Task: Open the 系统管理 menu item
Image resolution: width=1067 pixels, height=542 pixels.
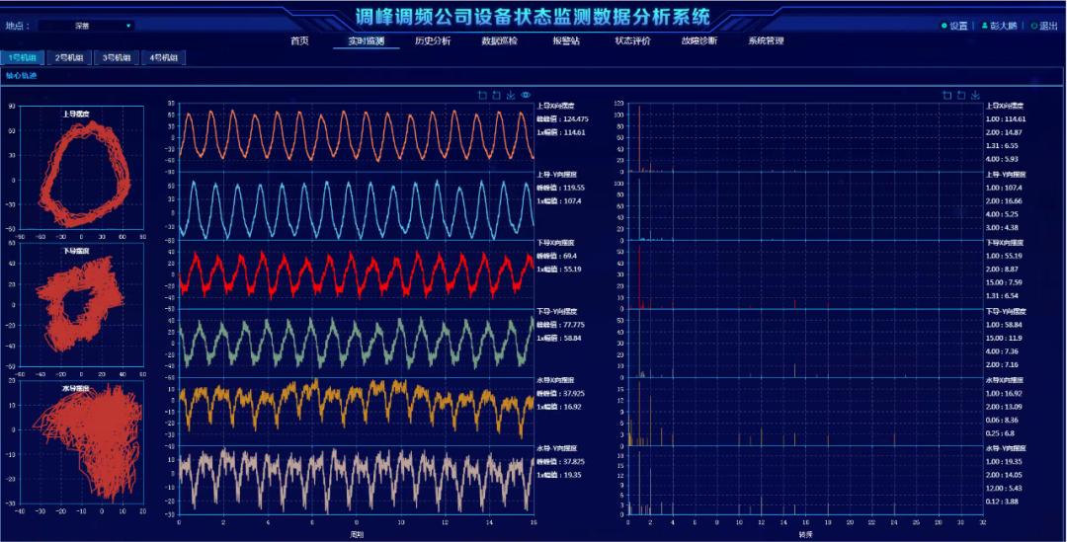Action: tap(767, 40)
